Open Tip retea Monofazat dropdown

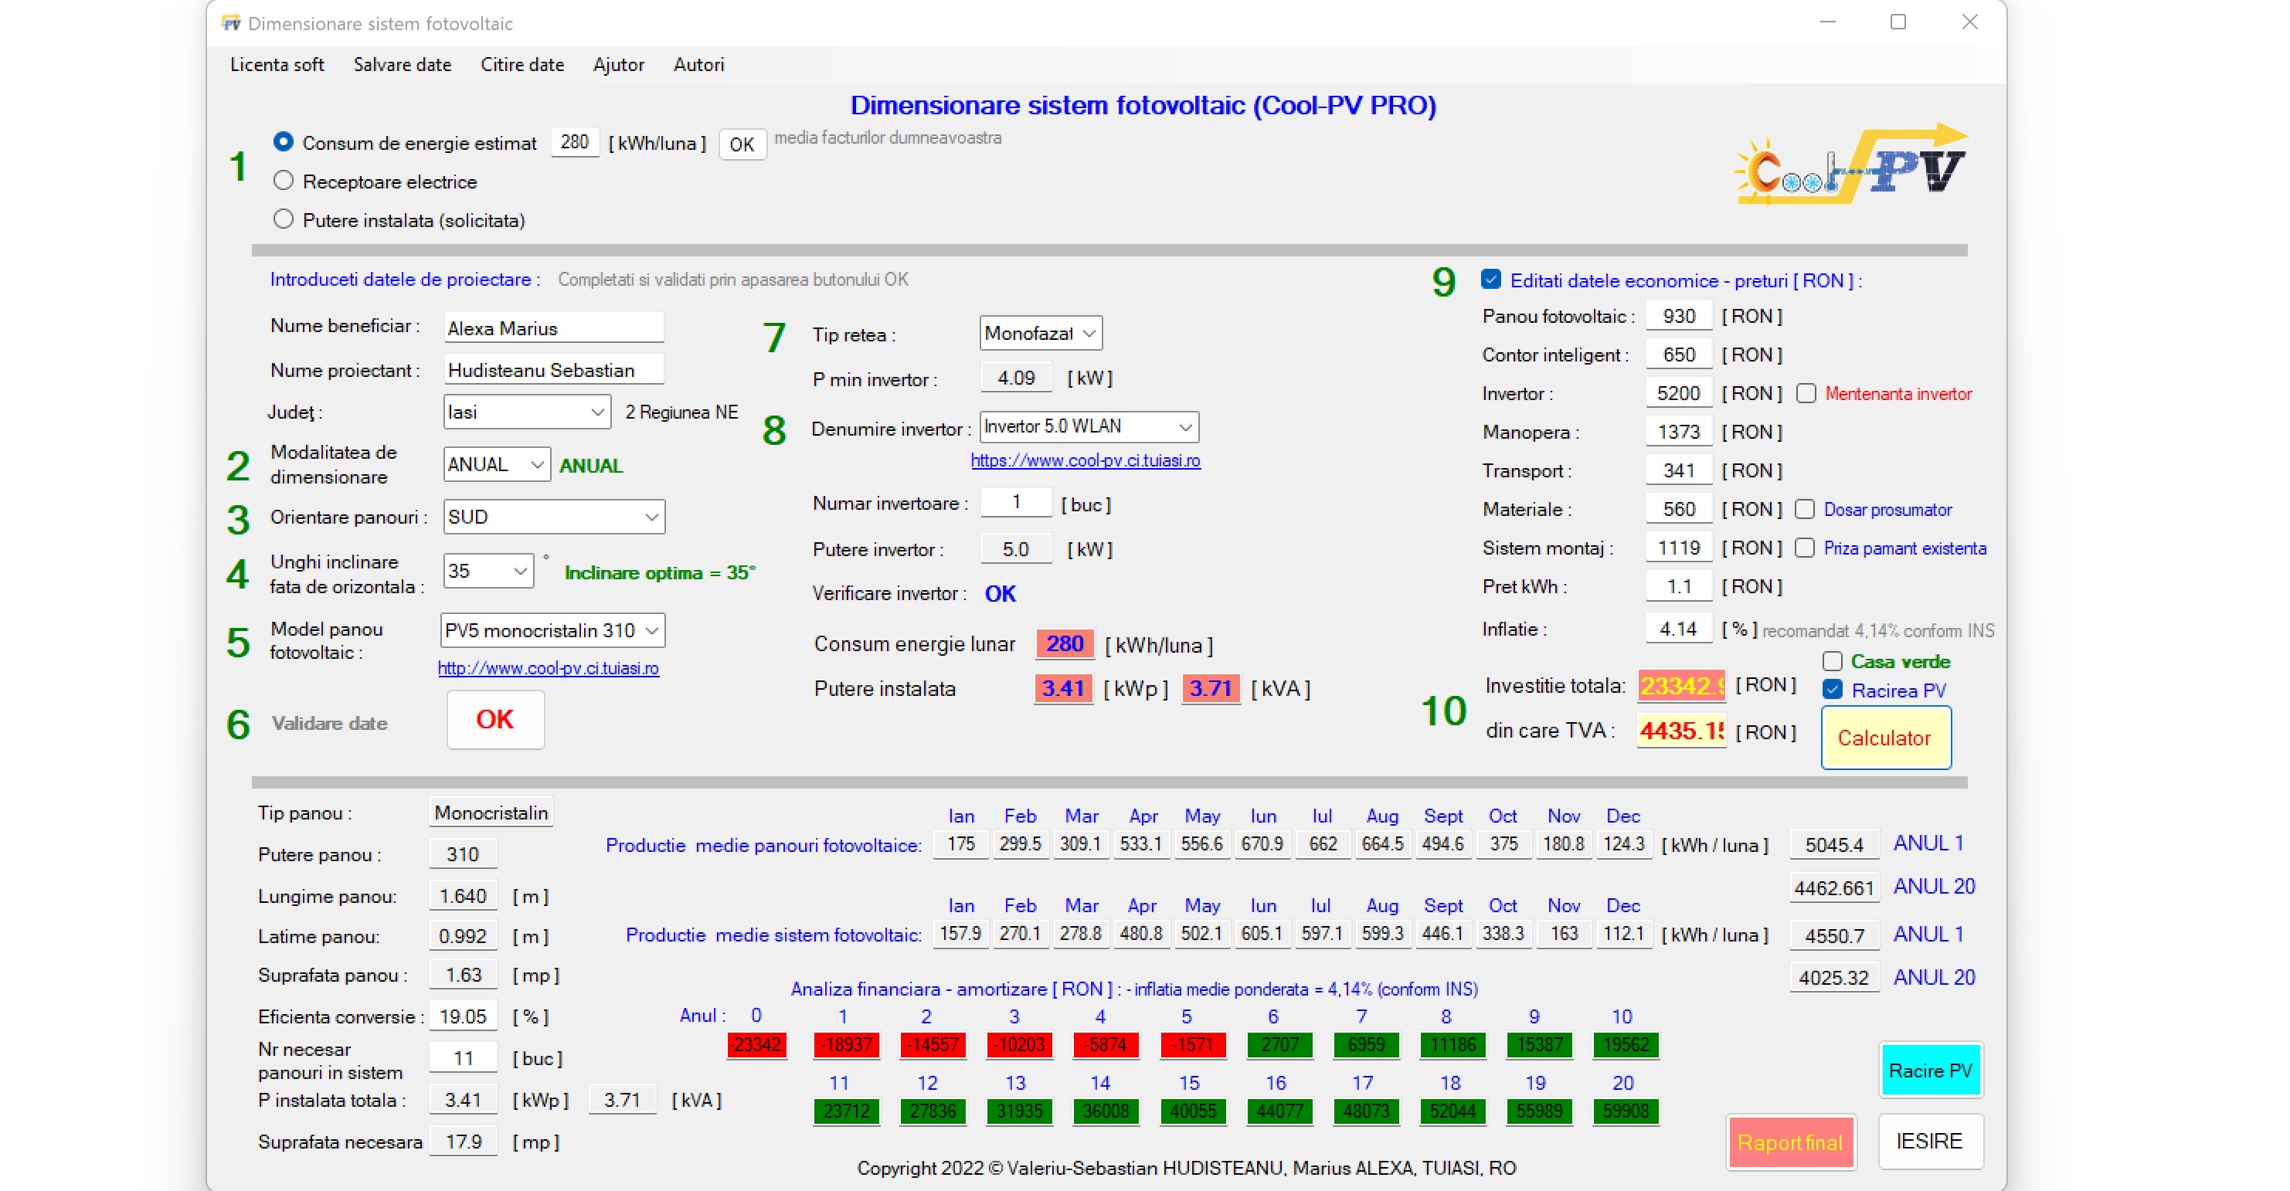coord(1040,334)
